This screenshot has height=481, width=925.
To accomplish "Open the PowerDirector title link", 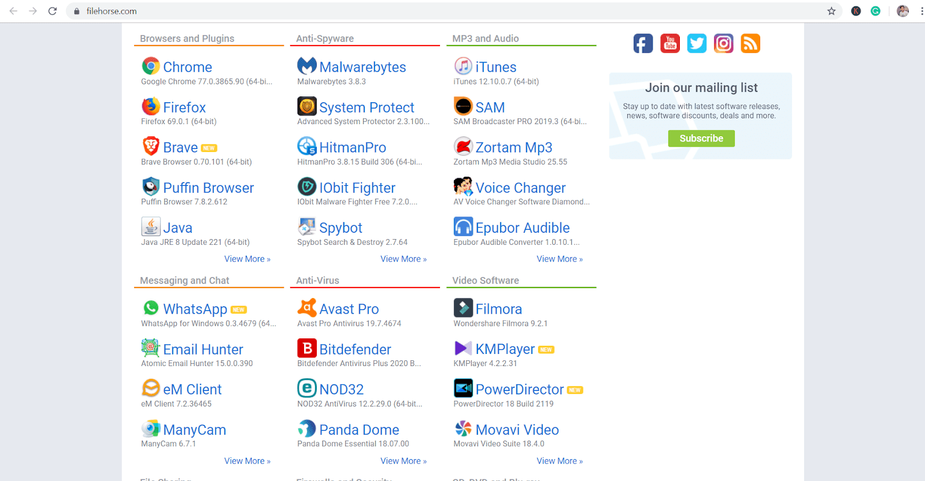I will point(519,389).
